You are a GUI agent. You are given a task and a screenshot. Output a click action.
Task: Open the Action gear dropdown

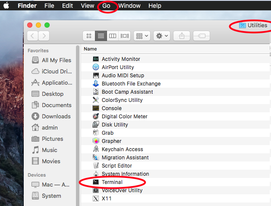tap(162, 36)
